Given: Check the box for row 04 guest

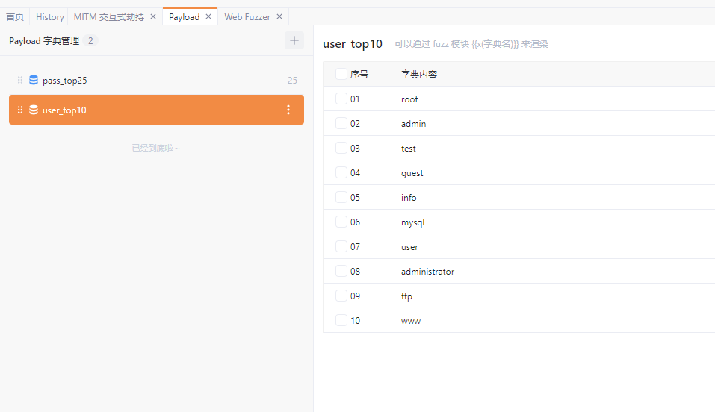Looking at the screenshot, I should (341, 172).
